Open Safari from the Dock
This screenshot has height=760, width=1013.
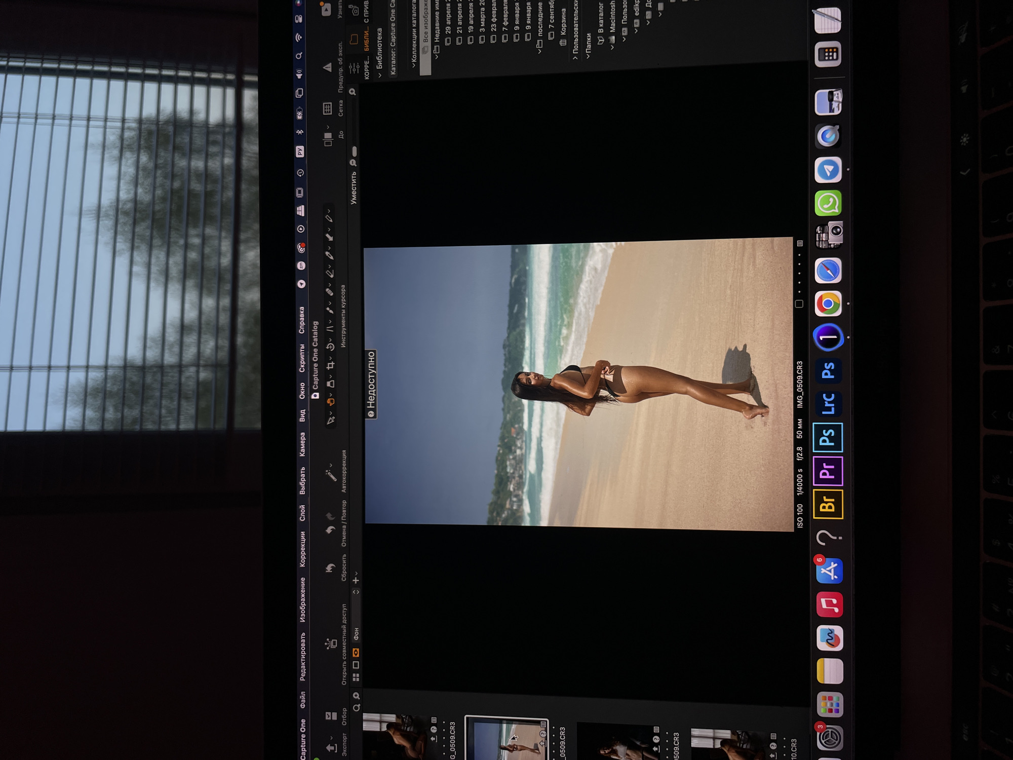point(828,271)
